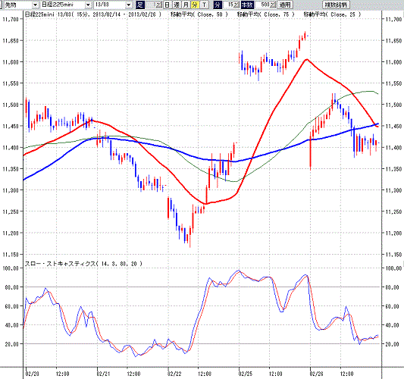Switch chart to monthly (月) bars
The height and width of the screenshot is (379, 404).
(x=186, y=5)
